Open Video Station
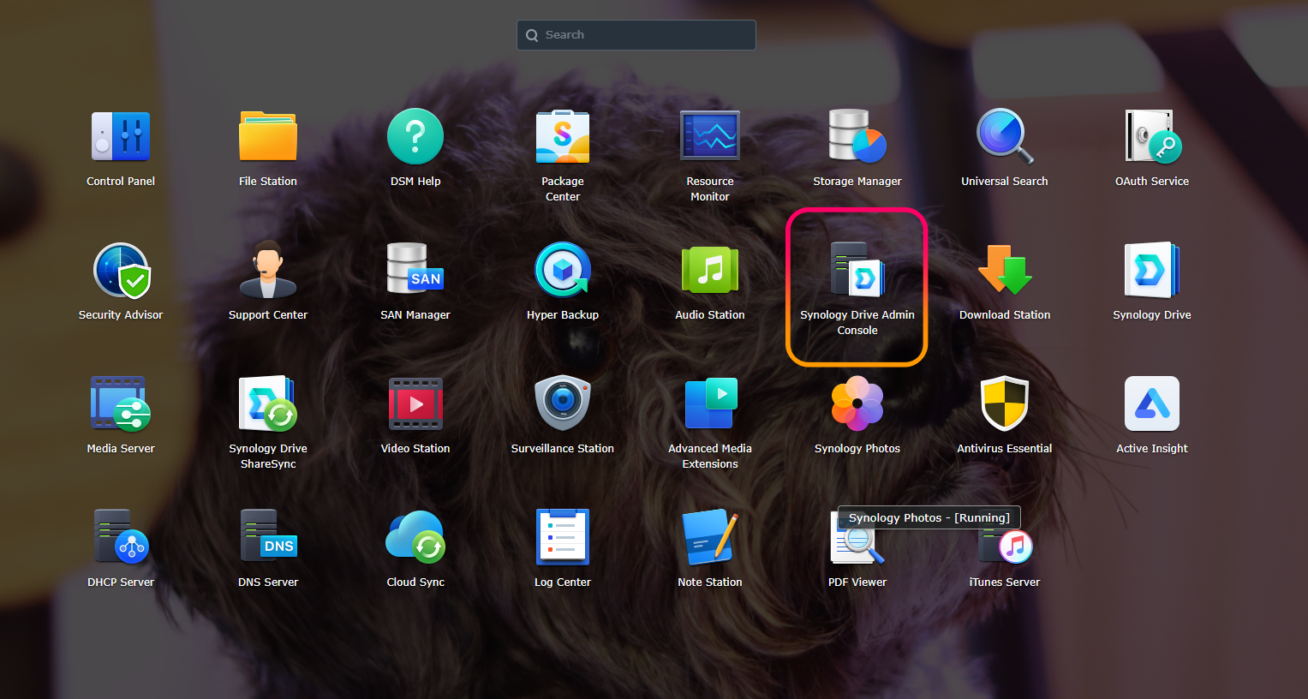This screenshot has width=1308, height=699. click(415, 404)
